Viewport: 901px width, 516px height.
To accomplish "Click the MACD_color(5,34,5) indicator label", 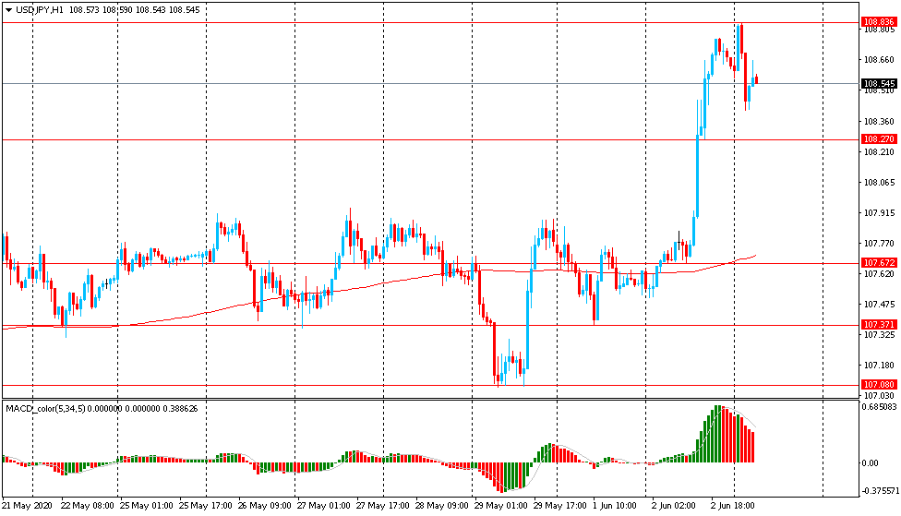I will click(x=45, y=409).
